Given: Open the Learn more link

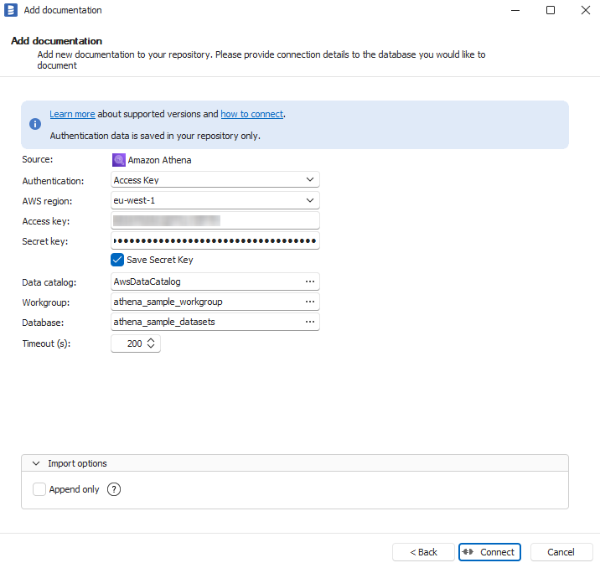Looking at the screenshot, I should pos(72,114).
